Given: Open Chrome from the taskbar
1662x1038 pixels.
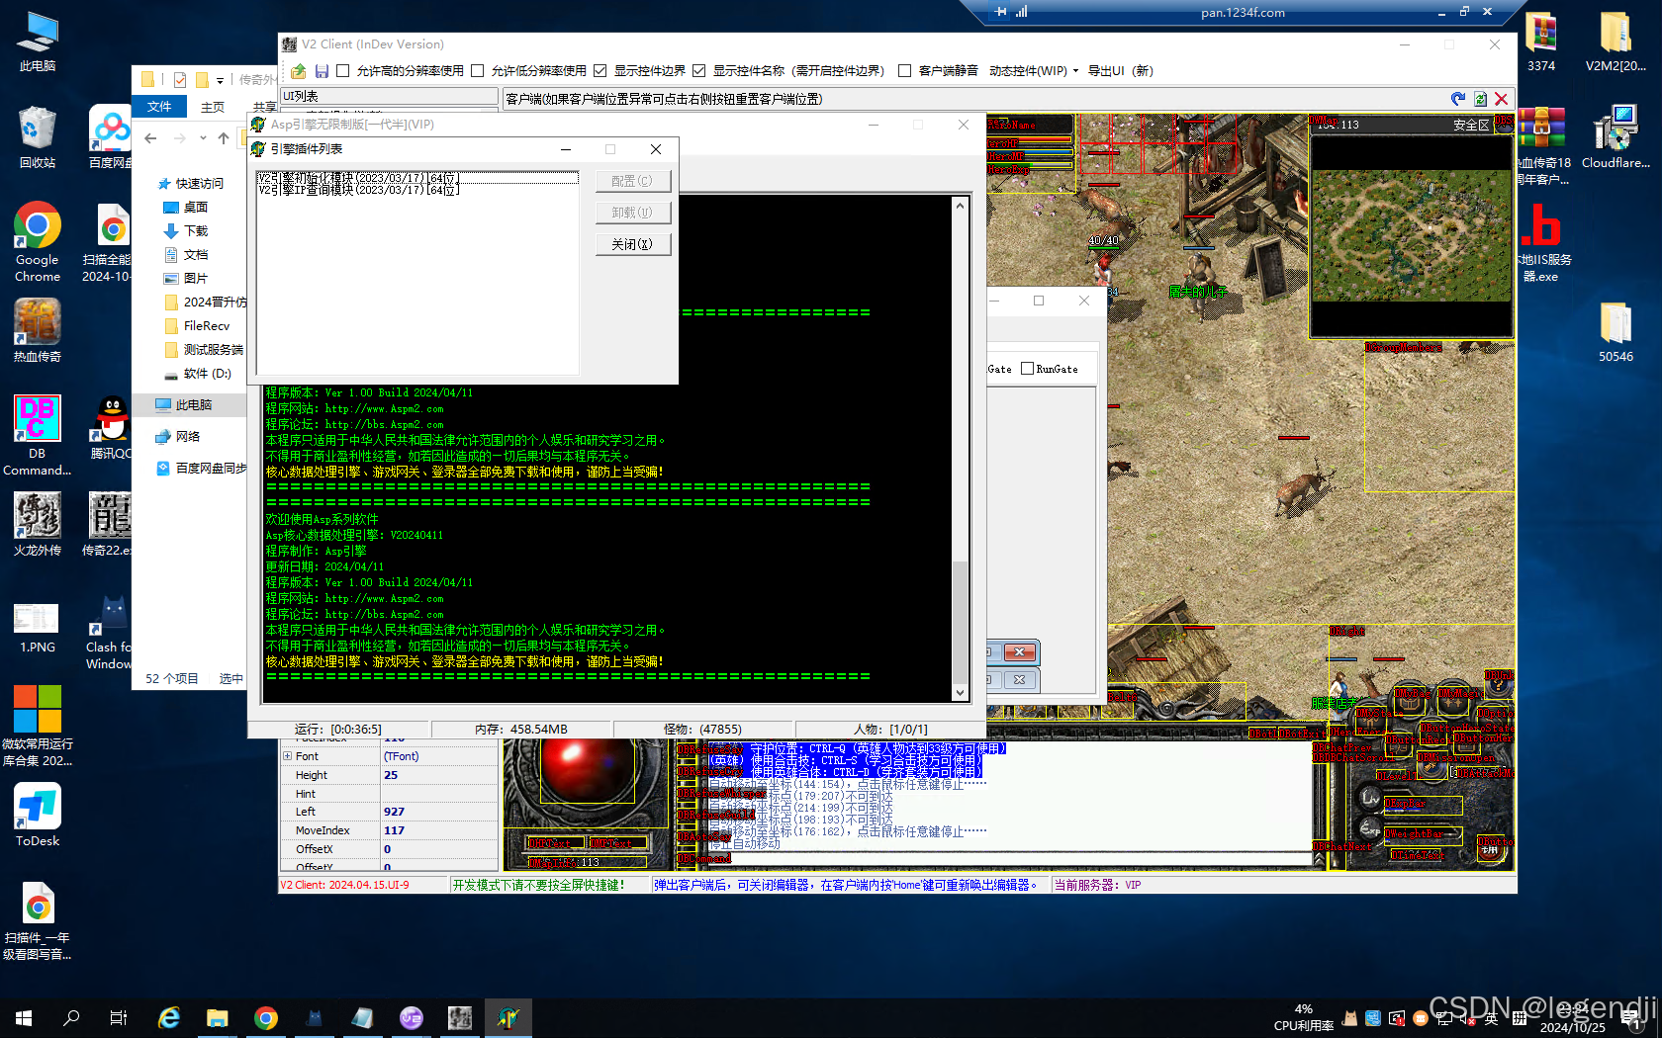Looking at the screenshot, I should 266,1018.
